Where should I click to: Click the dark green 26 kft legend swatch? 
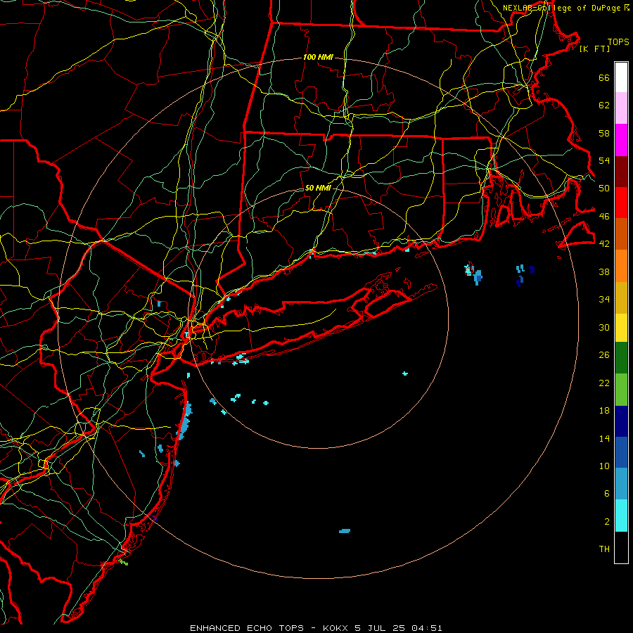click(621, 358)
